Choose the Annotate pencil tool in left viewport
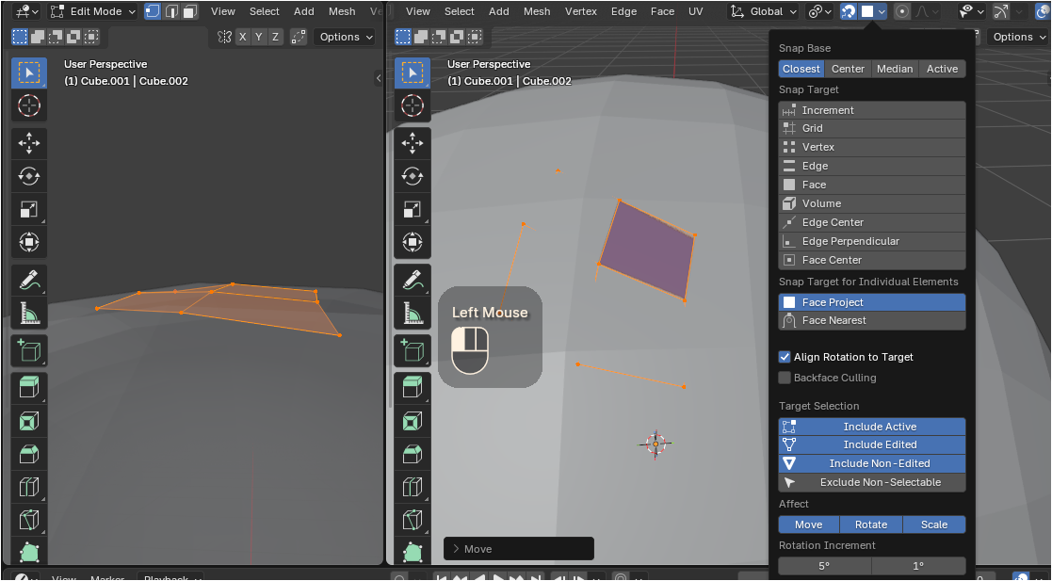Viewport: 1052px width, 581px height. (29, 281)
